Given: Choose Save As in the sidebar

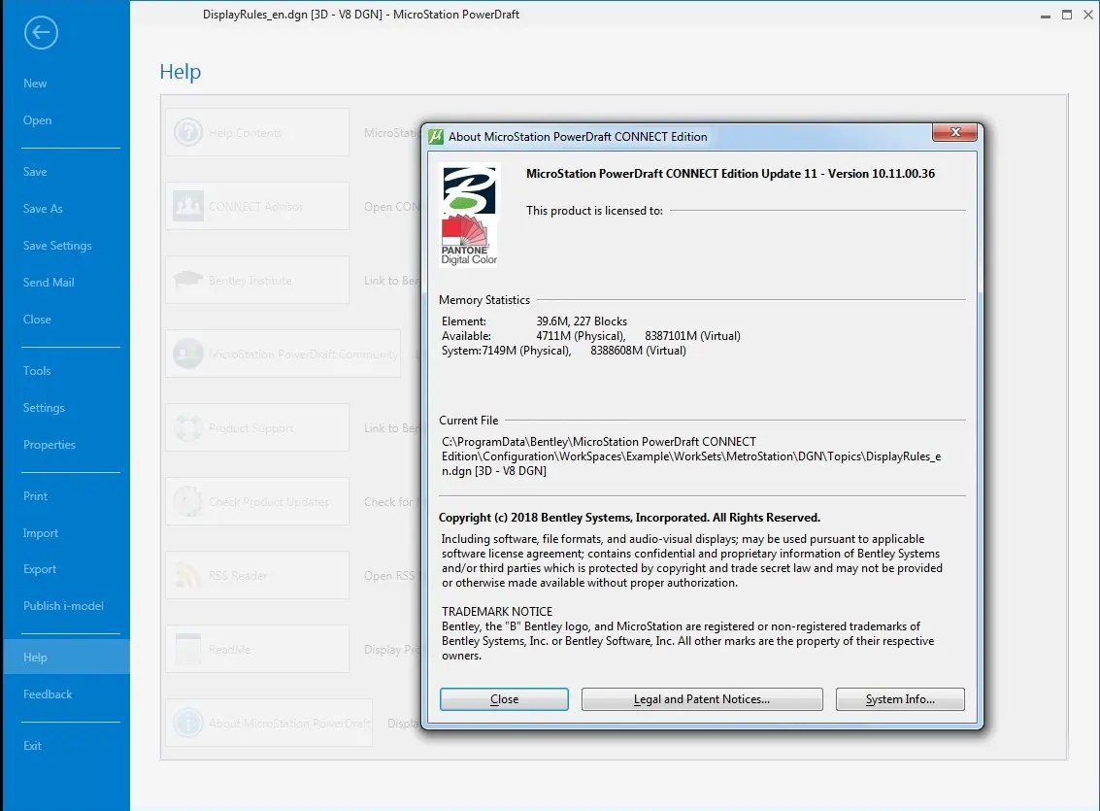Looking at the screenshot, I should tap(43, 209).
